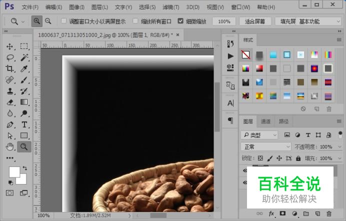
Task: Select the Hand tool
Action: 9,146
